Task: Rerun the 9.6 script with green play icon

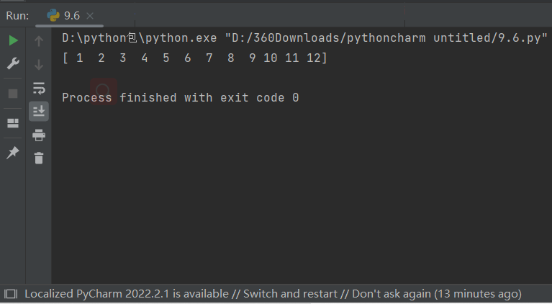Action: click(13, 40)
